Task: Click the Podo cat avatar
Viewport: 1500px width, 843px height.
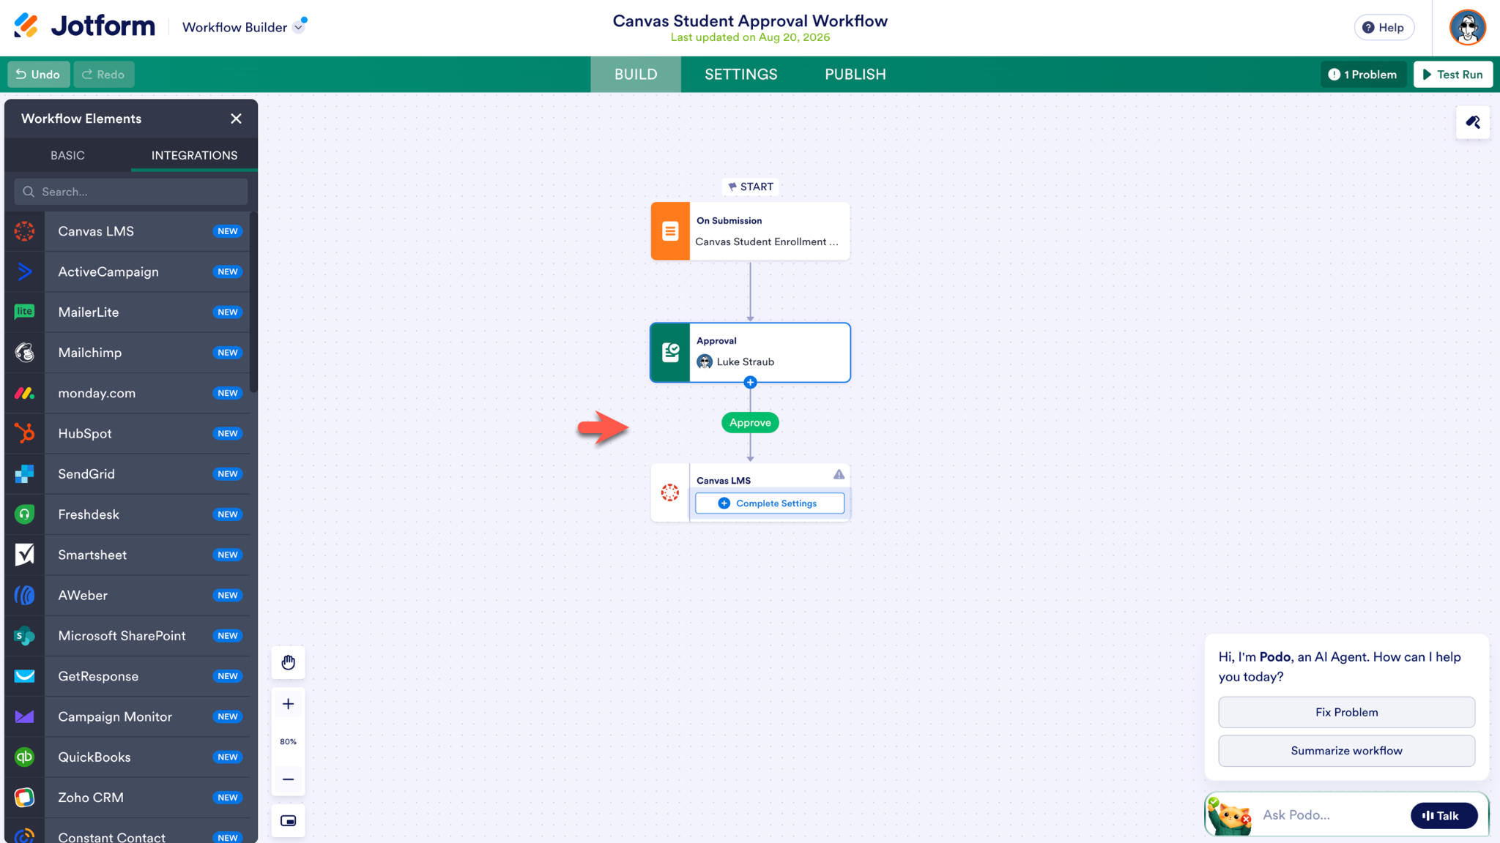Action: pyautogui.click(x=1230, y=815)
